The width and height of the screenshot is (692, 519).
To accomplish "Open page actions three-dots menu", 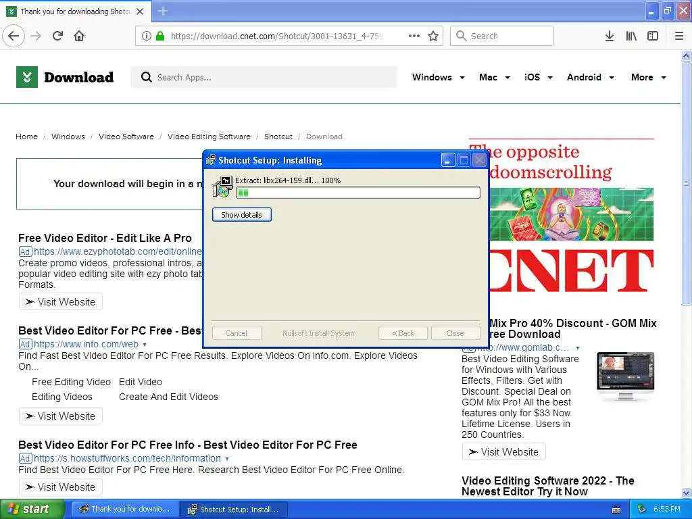I will click(x=414, y=36).
